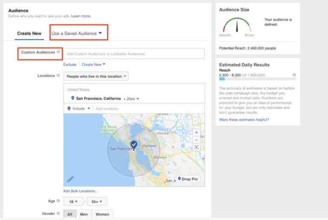Open the maximum age 65+ dropdown
The height and width of the screenshot is (220, 328).
coord(97,202)
